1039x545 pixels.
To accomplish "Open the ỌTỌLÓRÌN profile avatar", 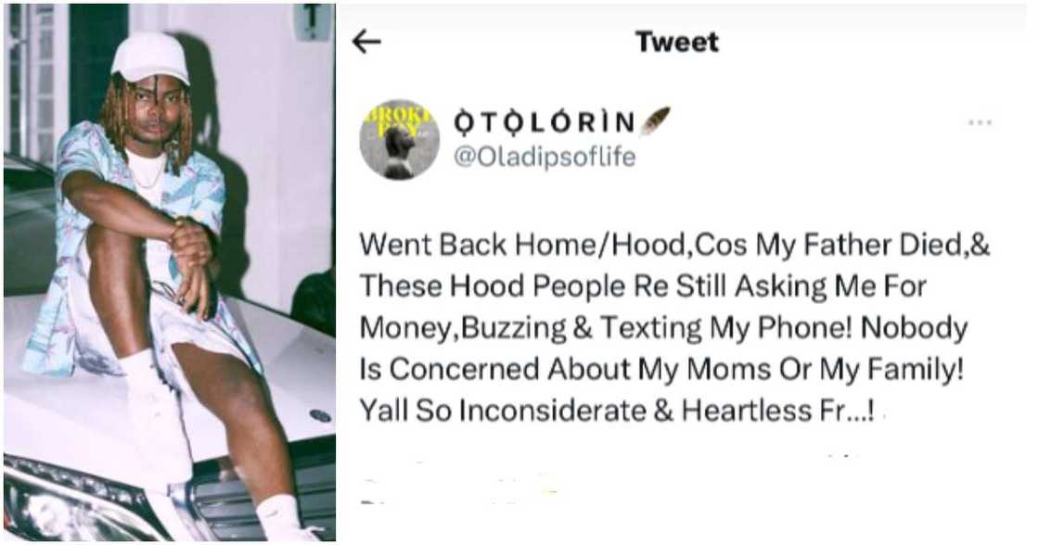I will (399, 139).
